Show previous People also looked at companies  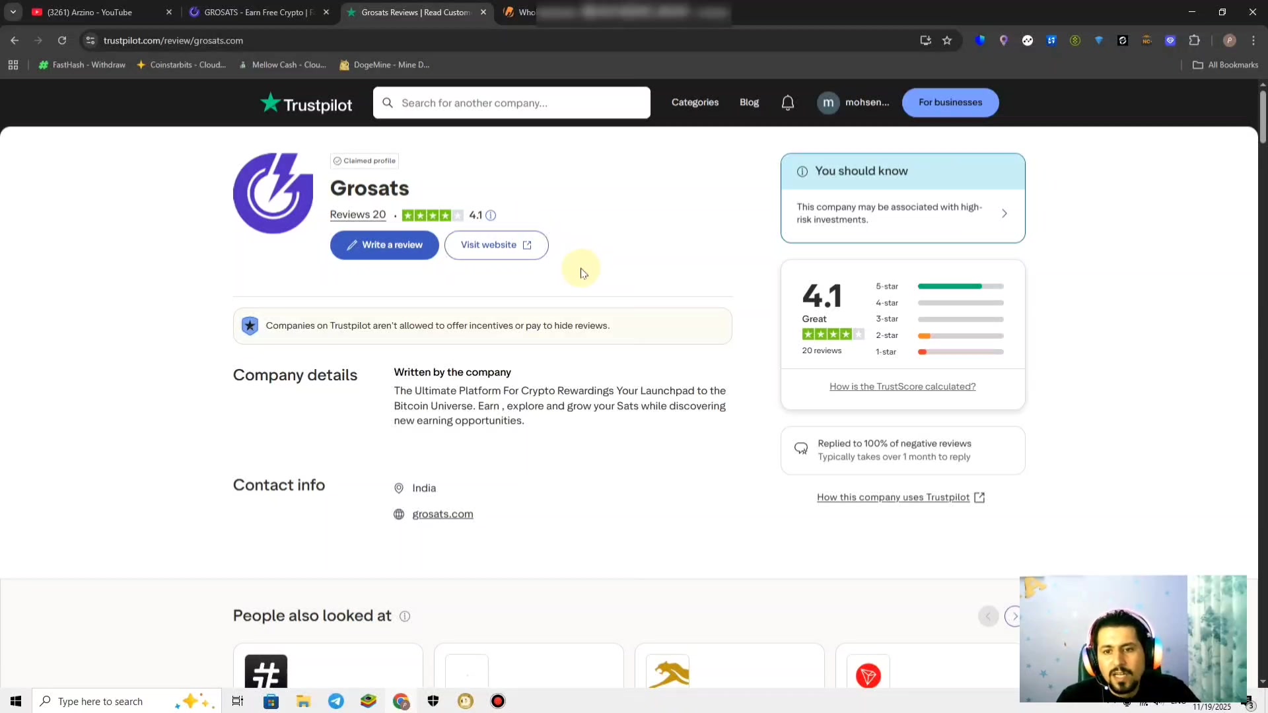pyautogui.click(x=988, y=616)
